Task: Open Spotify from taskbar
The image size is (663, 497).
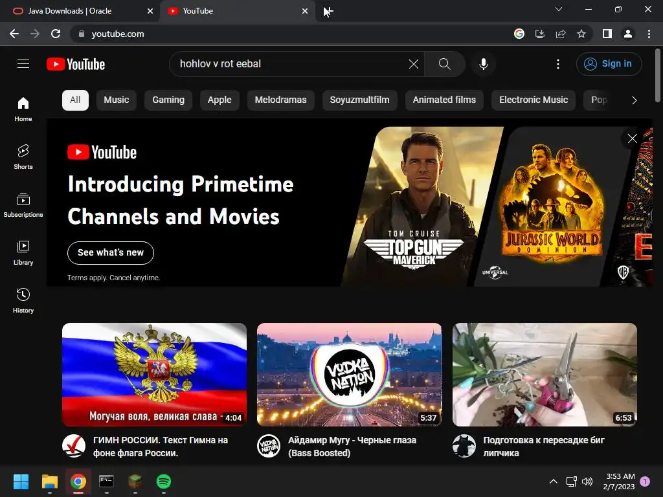Action: [164, 481]
